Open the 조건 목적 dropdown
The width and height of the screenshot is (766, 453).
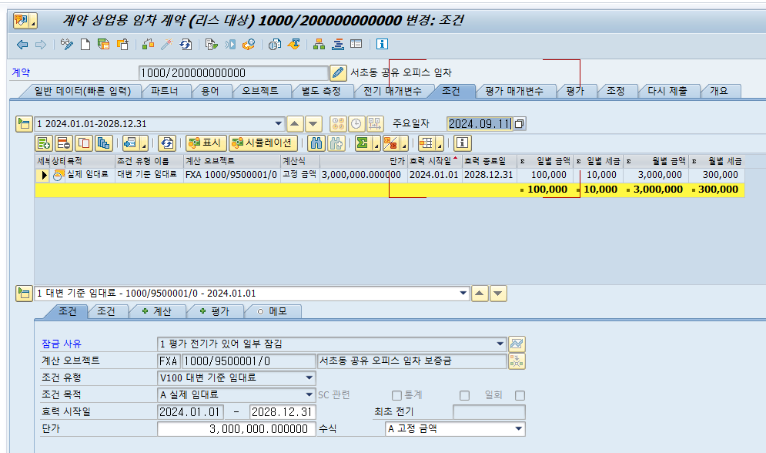pyautogui.click(x=309, y=394)
